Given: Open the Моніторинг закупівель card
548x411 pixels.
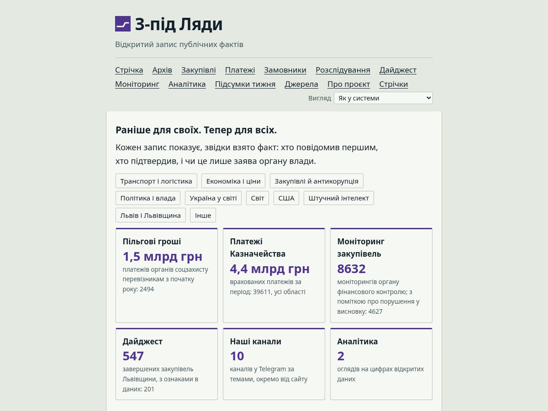Looking at the screenshot, I should click(381, 275).
